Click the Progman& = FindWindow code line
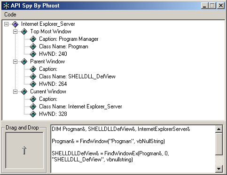 coord(108,141)
